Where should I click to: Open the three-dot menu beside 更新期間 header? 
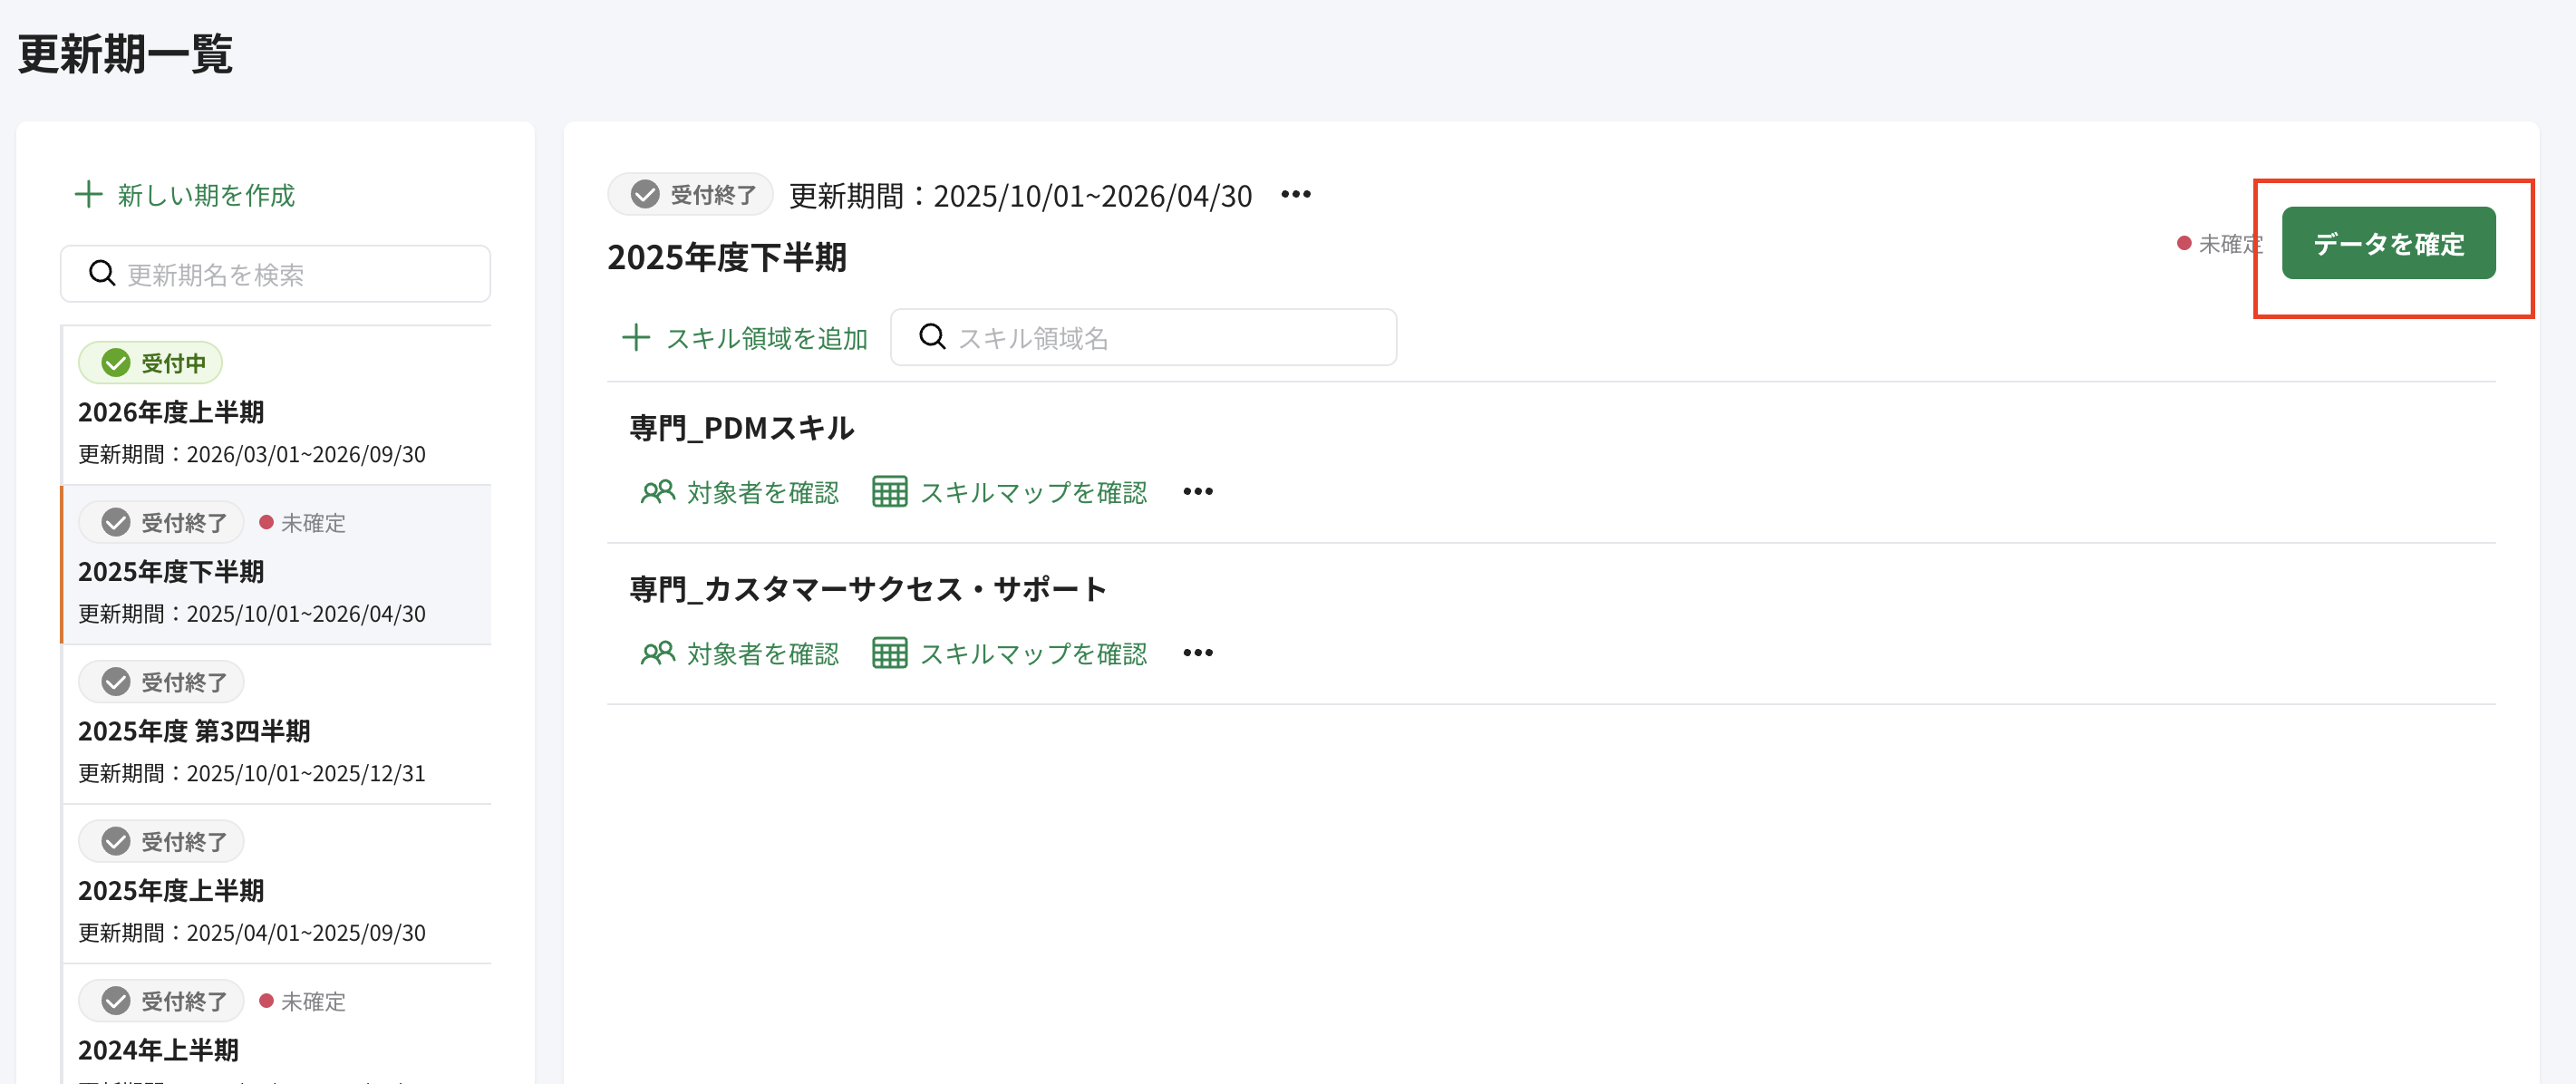pos(1296,194)
